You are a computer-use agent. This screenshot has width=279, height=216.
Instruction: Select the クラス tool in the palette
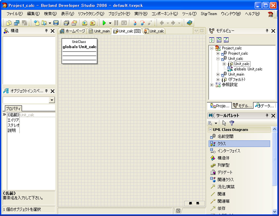(x=239, y=143)
